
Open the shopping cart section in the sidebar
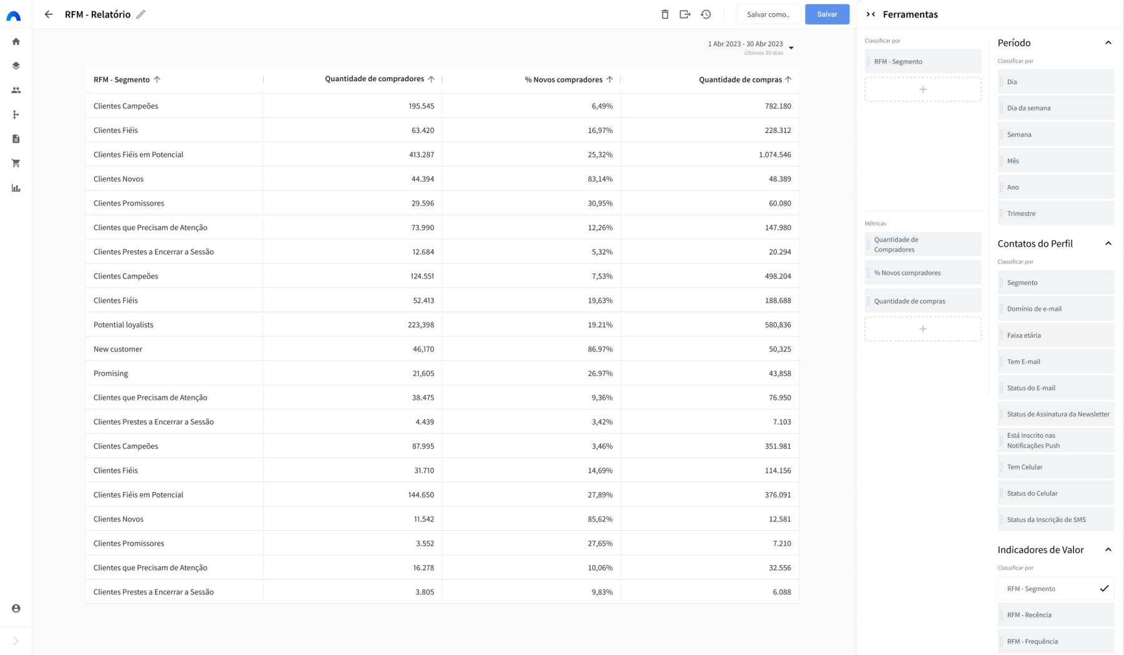coord(16,163)
